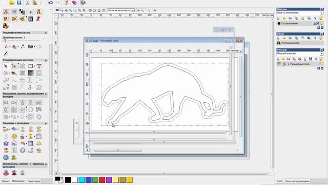Click the center vectors in page icon

(14, 109)
